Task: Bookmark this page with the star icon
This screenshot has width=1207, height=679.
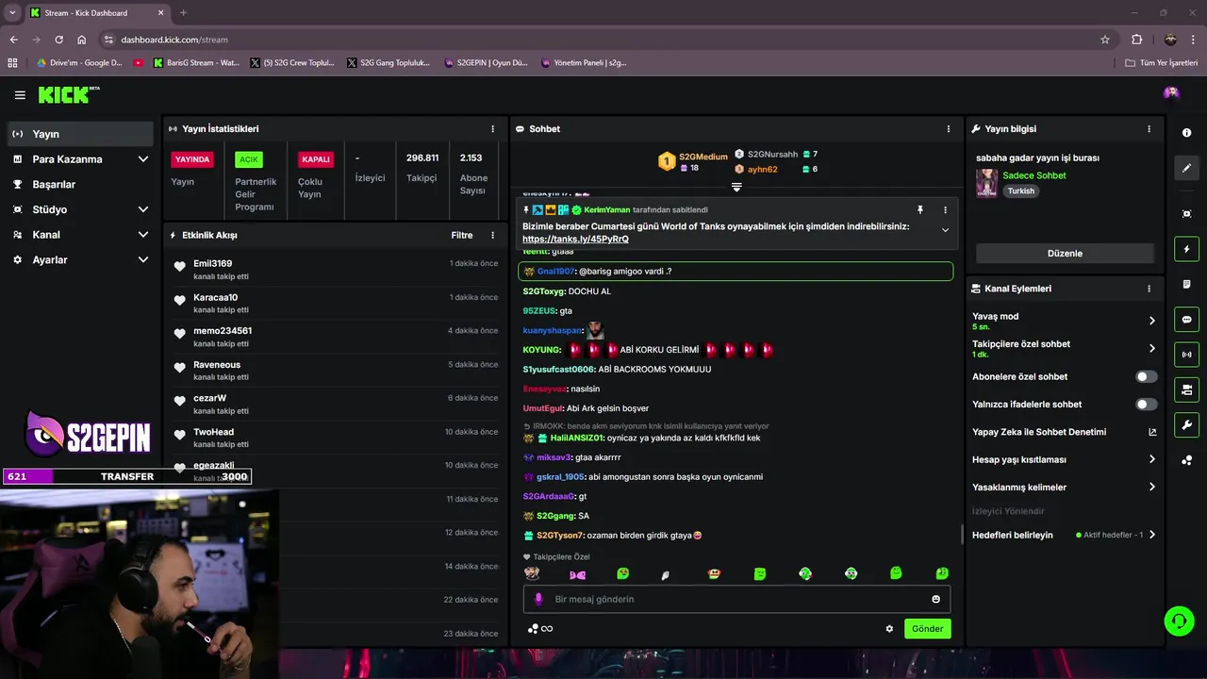Action: (1105, 40)
